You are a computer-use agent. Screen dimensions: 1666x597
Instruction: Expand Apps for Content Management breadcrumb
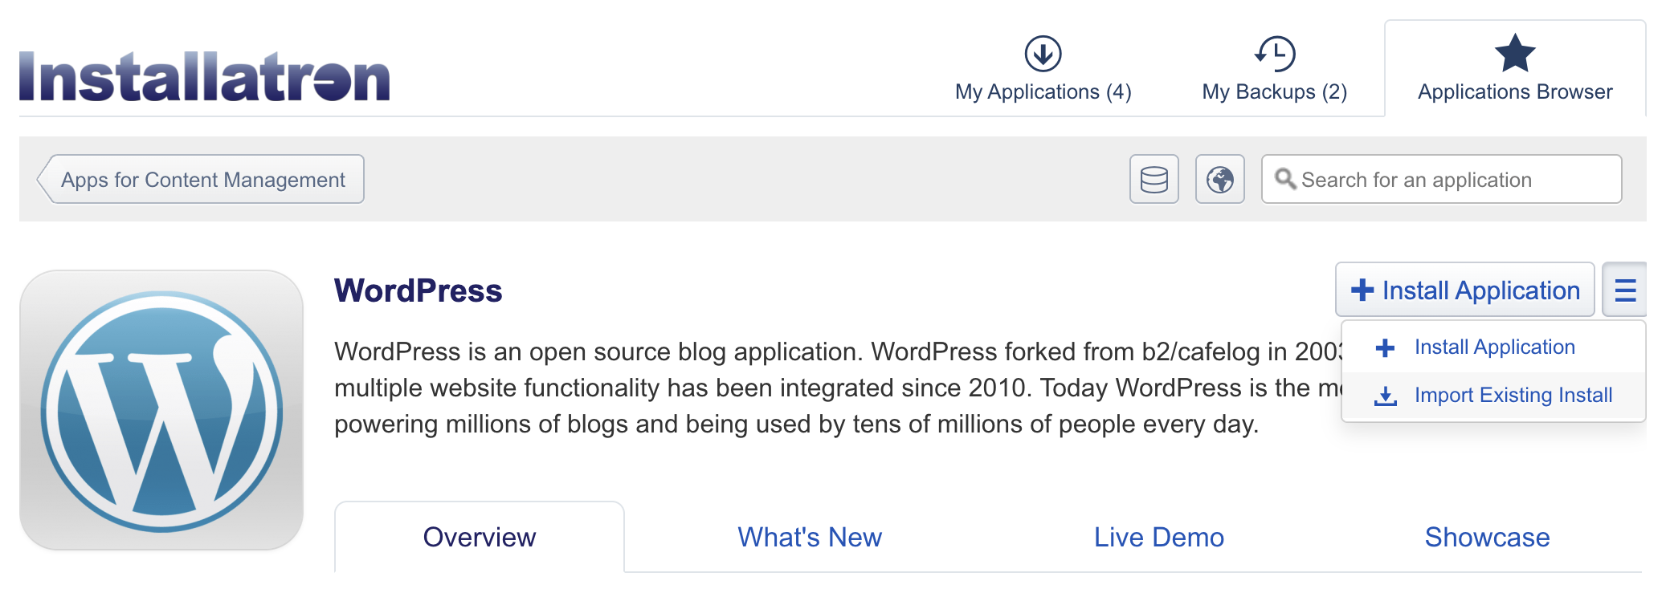(202, 179)
